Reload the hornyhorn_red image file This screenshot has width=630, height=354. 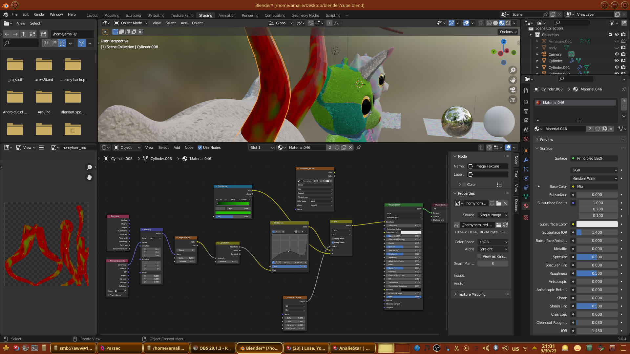(x=505, y=225)
